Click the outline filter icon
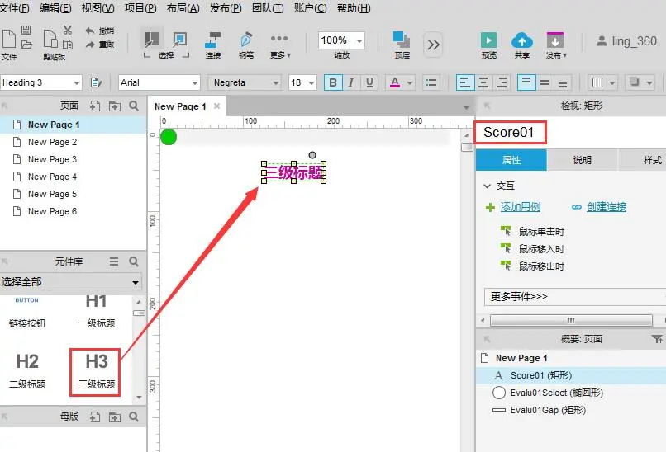Screen dimensions: 666x452 657,339
